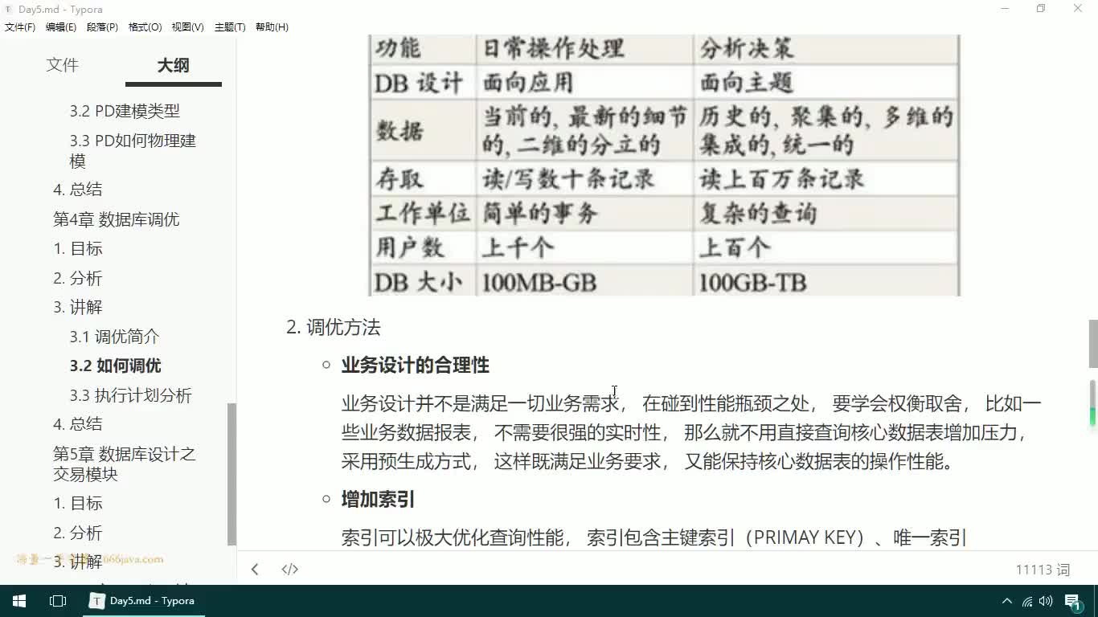Minimize the Typora window
The height and width of the screenshot is (617, 1098).
(1005, 9)
